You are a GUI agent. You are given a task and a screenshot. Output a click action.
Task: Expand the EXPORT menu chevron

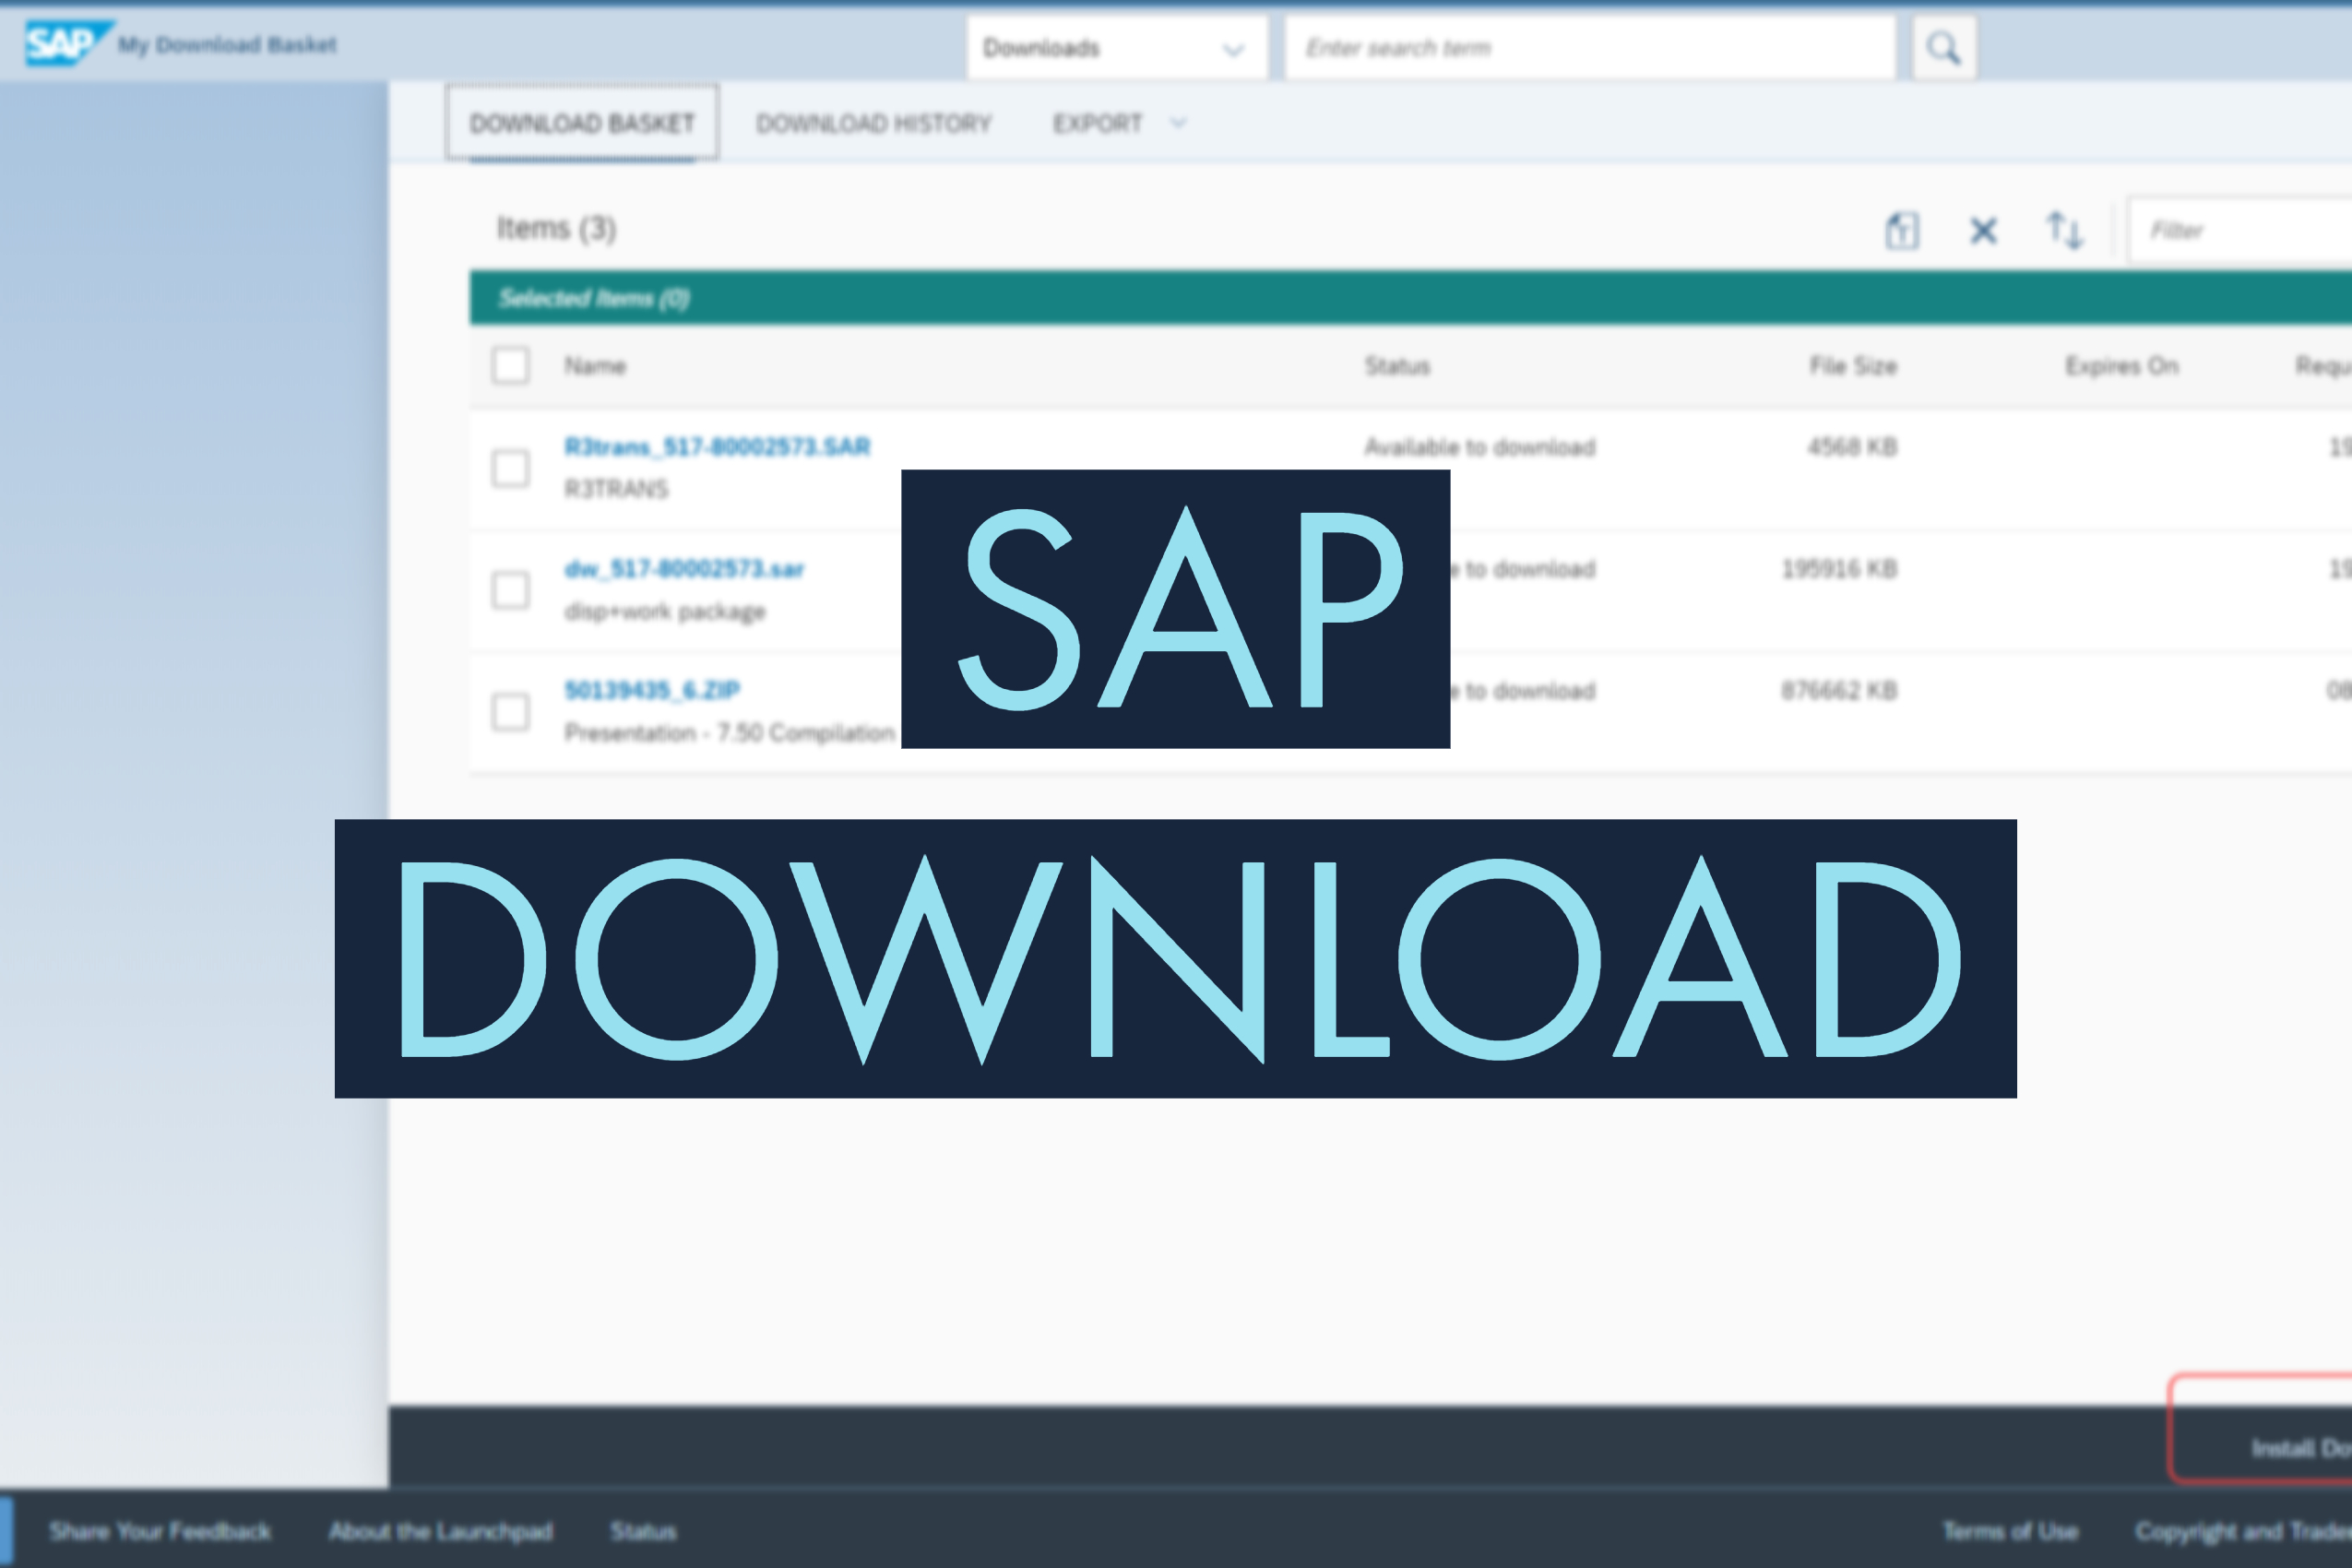pos(1178,123)
